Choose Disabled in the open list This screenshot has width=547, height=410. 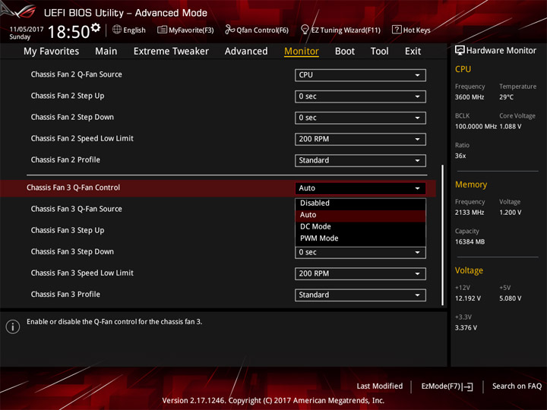360,203
